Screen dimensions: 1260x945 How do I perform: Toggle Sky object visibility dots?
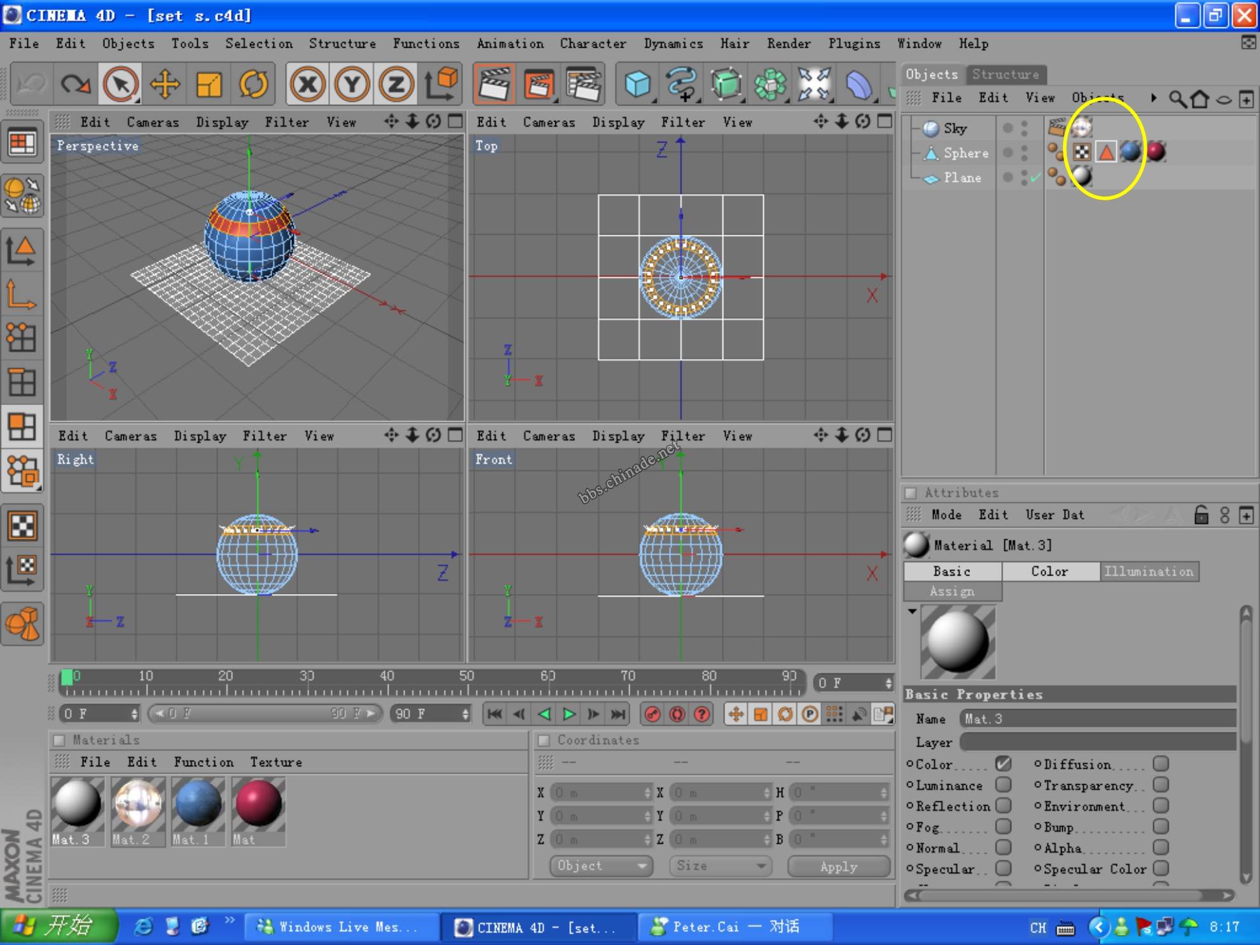1024,128
